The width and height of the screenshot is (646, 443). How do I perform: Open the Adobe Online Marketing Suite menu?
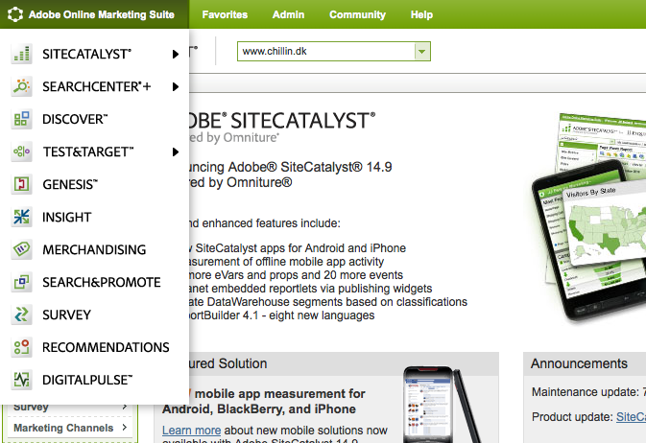[94, 14]
